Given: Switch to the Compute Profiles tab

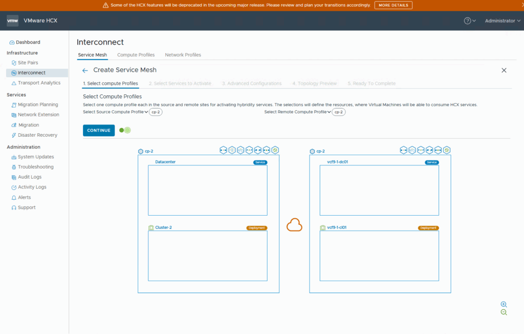Looking at the screenshot, I should point(136,55).
